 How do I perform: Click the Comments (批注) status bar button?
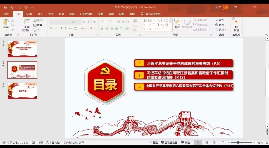tap(186, 143)
